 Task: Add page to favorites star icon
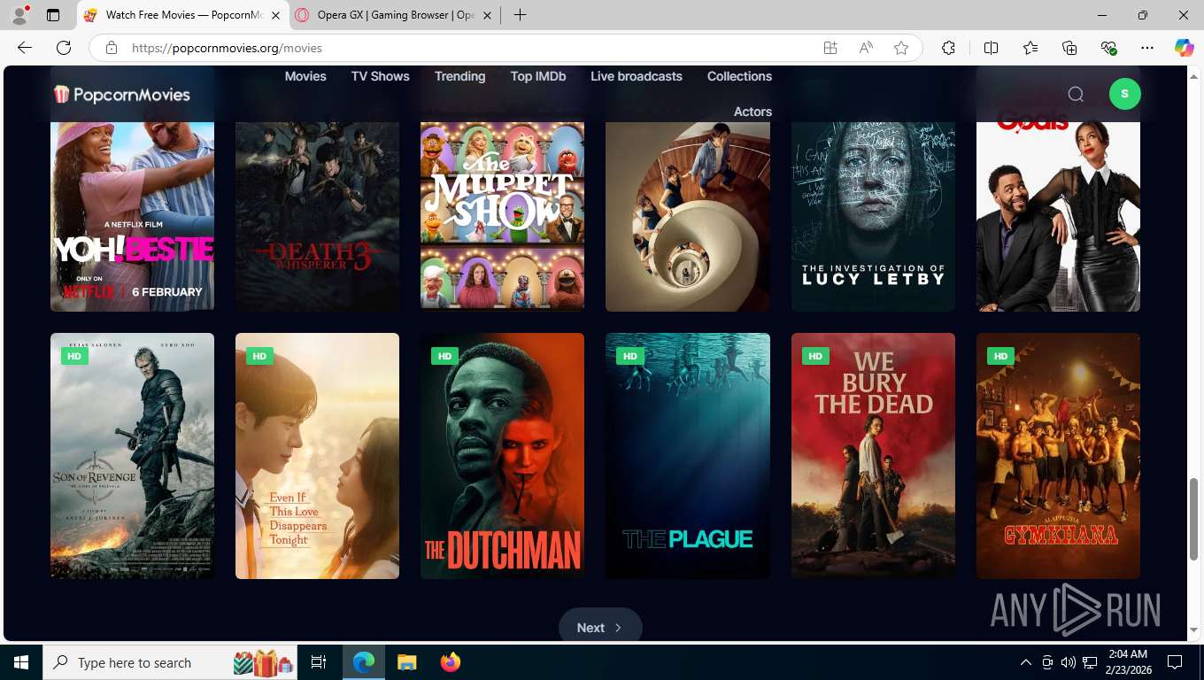tap(901, 48)
